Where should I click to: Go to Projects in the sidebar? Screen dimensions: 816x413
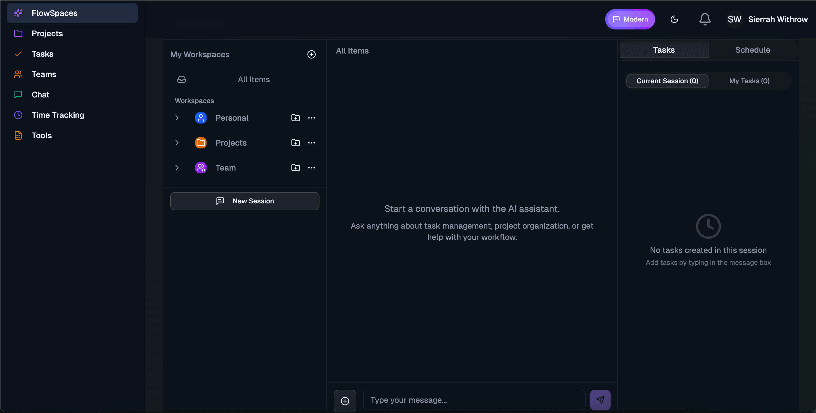[x=72, y=33]
